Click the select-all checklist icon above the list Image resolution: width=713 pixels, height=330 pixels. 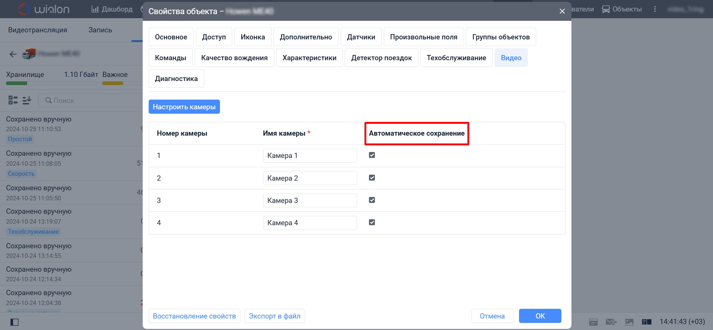(13, 100)
